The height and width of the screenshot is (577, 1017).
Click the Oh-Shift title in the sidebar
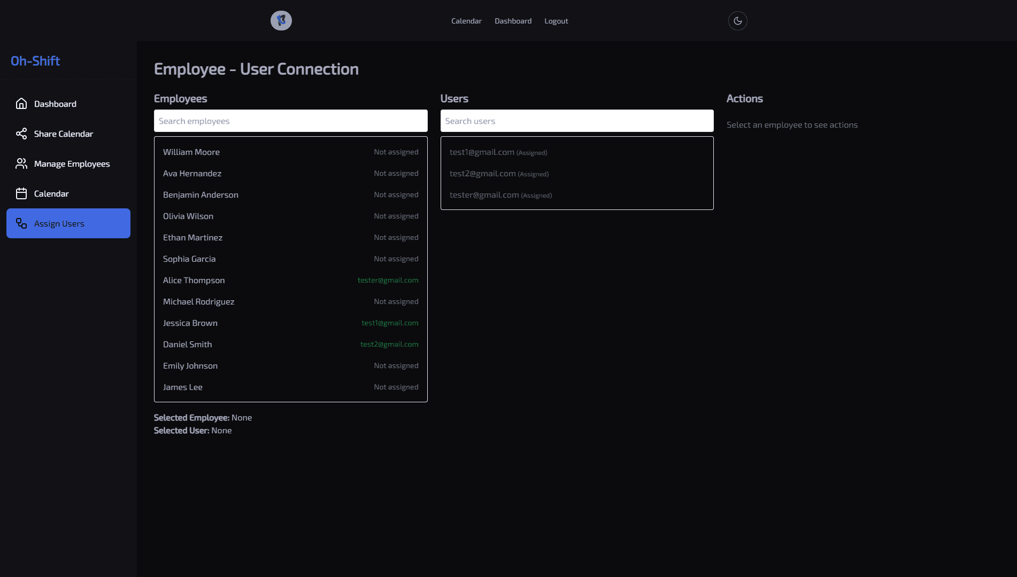coord(35,60)
